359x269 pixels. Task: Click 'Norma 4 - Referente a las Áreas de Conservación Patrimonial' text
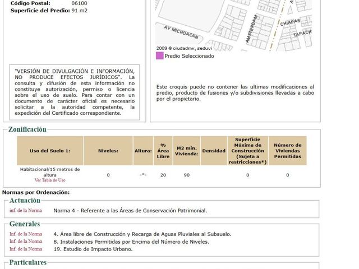tap(130, 211)
